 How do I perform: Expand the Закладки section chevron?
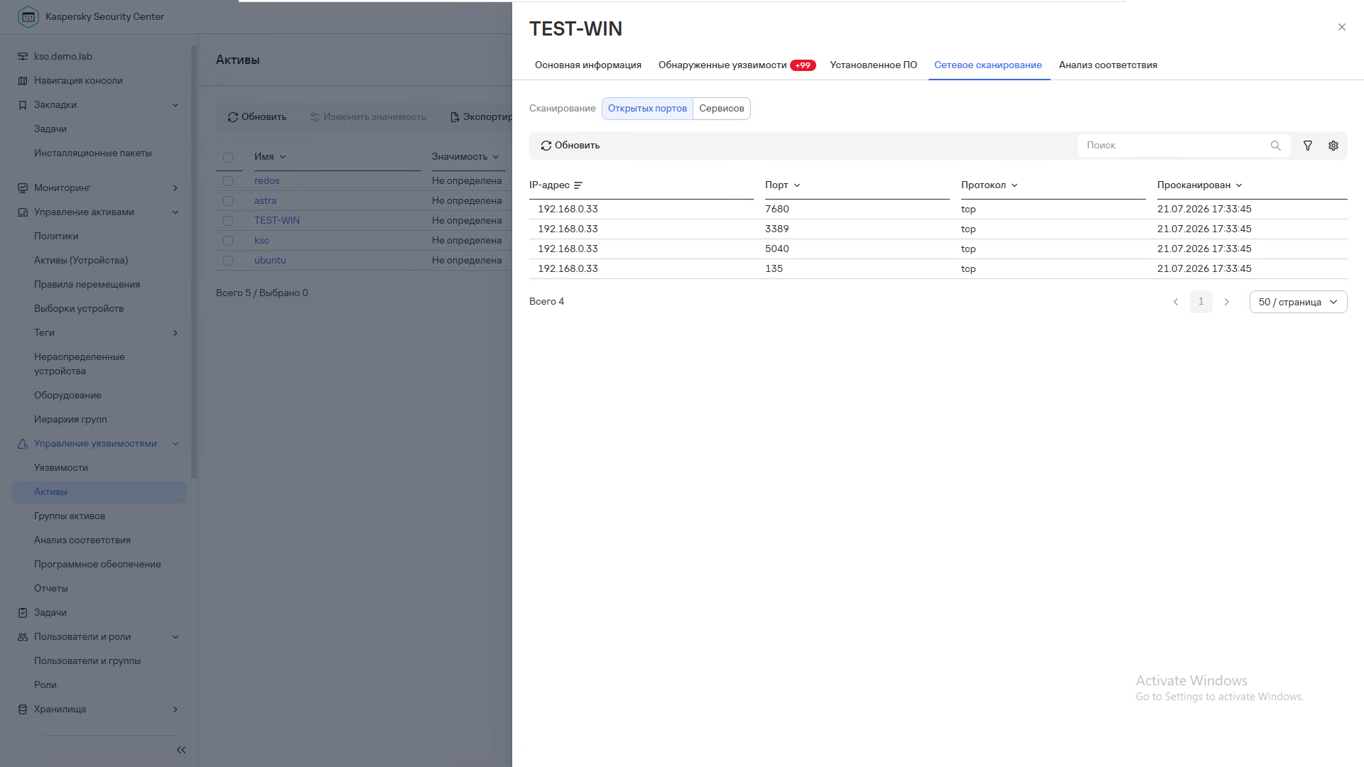click(175, 105)
